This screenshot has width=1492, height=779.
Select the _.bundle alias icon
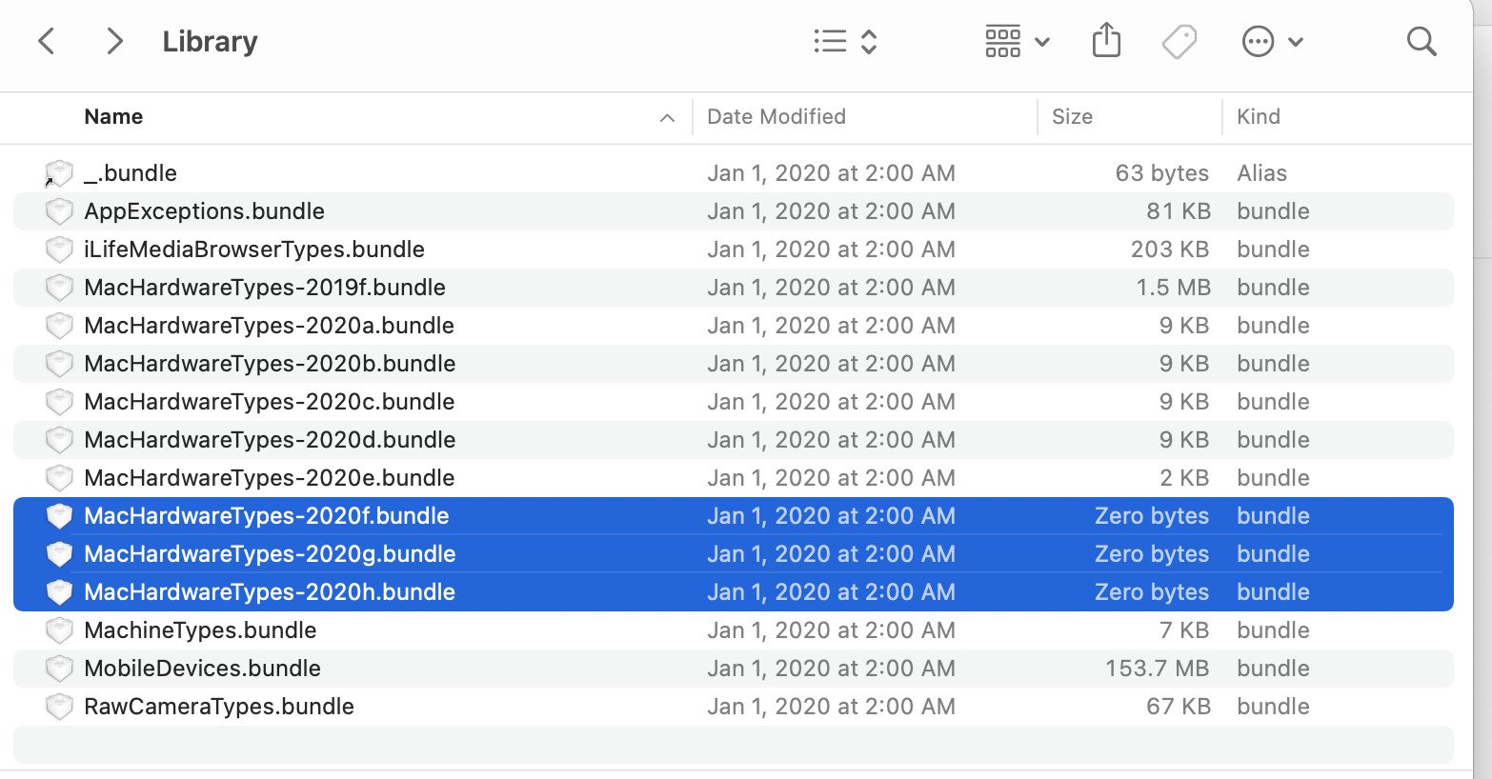[59, 173]
